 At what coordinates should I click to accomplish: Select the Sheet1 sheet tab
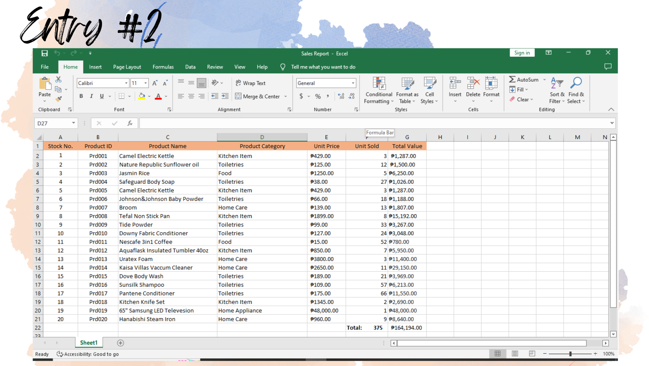click(x=89, y=343)
